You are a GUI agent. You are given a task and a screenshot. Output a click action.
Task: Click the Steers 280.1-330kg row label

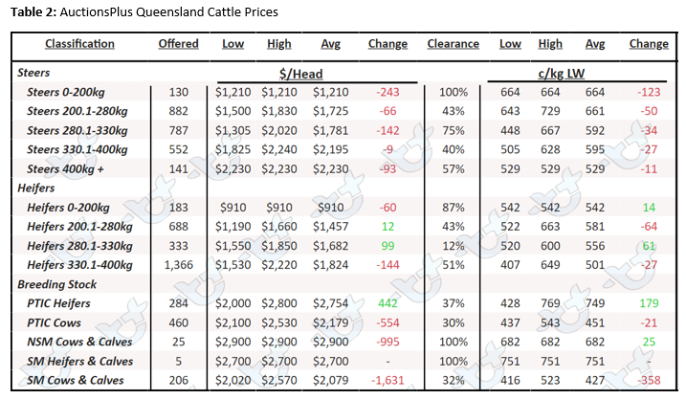point(77,130)
